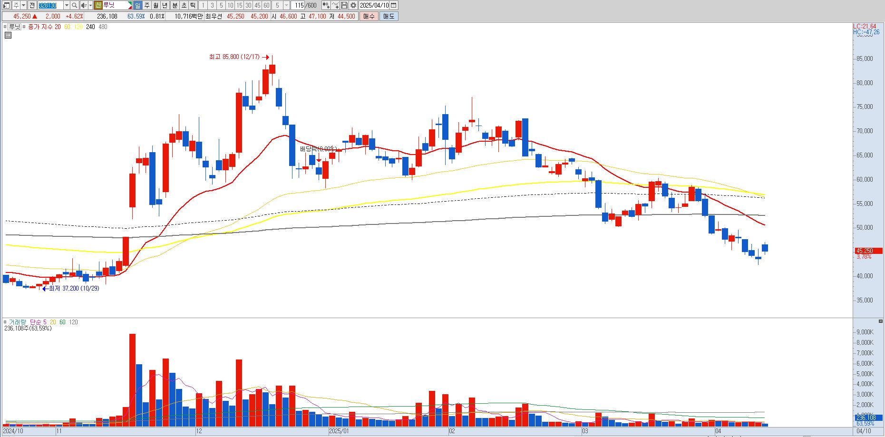Image resolution: width=885 pixels, height=437 pixels.
Task: Click the window layout icon at top-left
Action: click(x=6, y=5)
